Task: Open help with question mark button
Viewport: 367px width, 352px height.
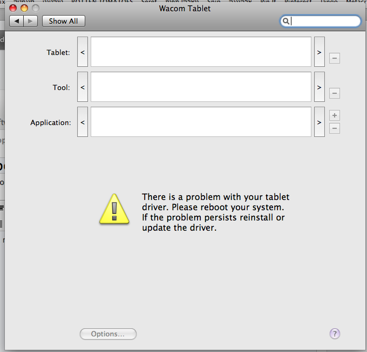Action: [x=335, y=334]
